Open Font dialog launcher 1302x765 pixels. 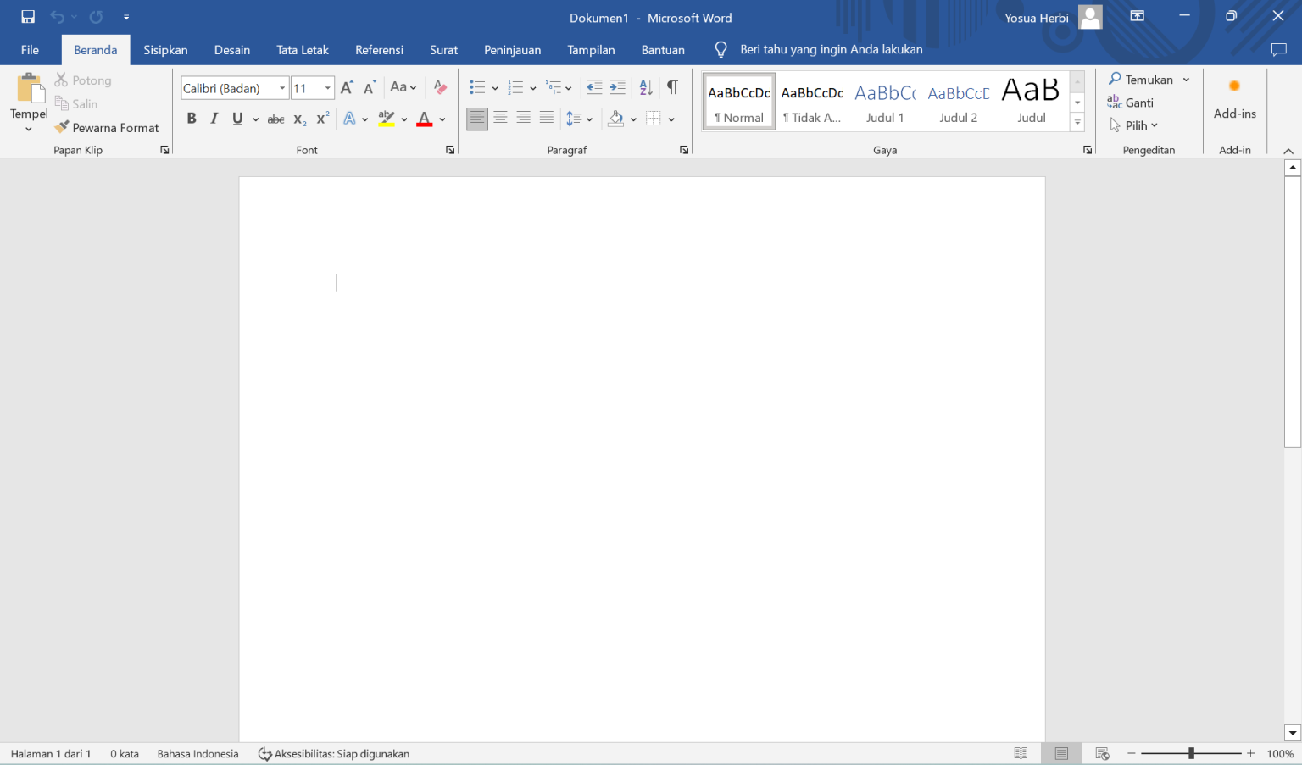450,150
